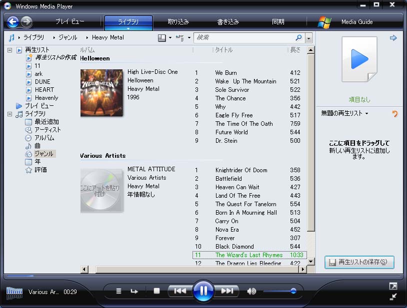Select プレイ ビュー in the tree
The image size is (407, 308).
39,106
